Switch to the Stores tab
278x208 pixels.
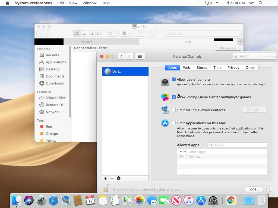[202, 67]
